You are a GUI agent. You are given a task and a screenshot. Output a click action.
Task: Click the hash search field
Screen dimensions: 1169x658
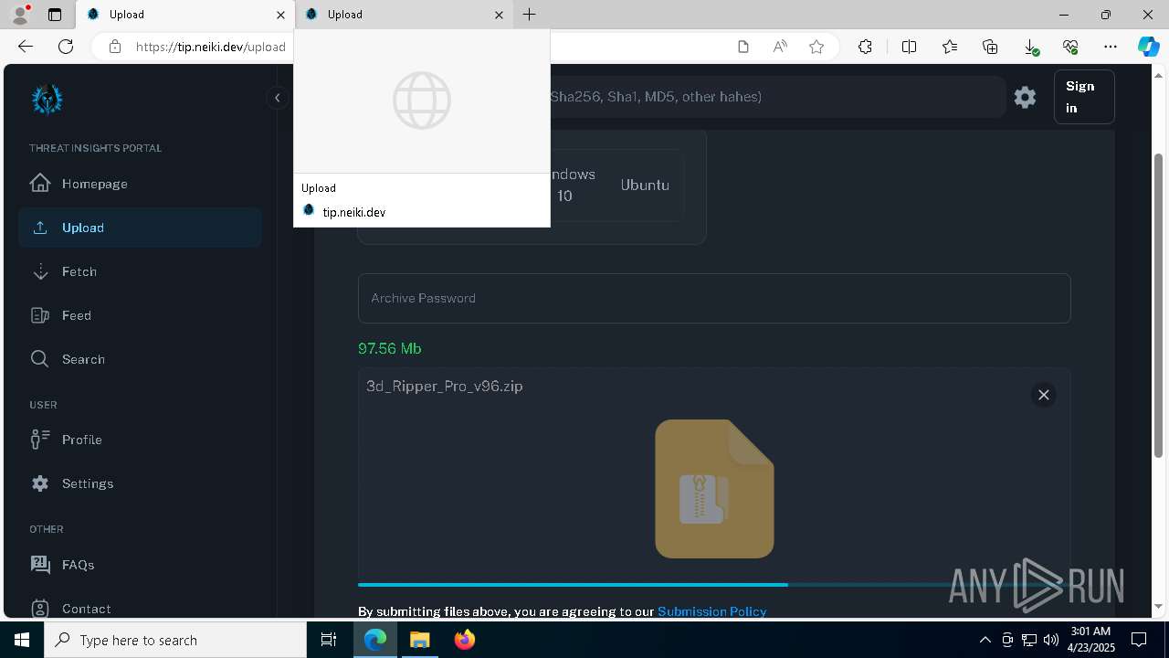tap(776, 97)
